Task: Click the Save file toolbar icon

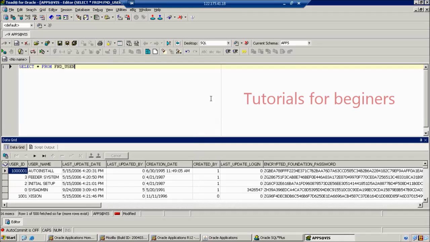Action: [60, 43]
